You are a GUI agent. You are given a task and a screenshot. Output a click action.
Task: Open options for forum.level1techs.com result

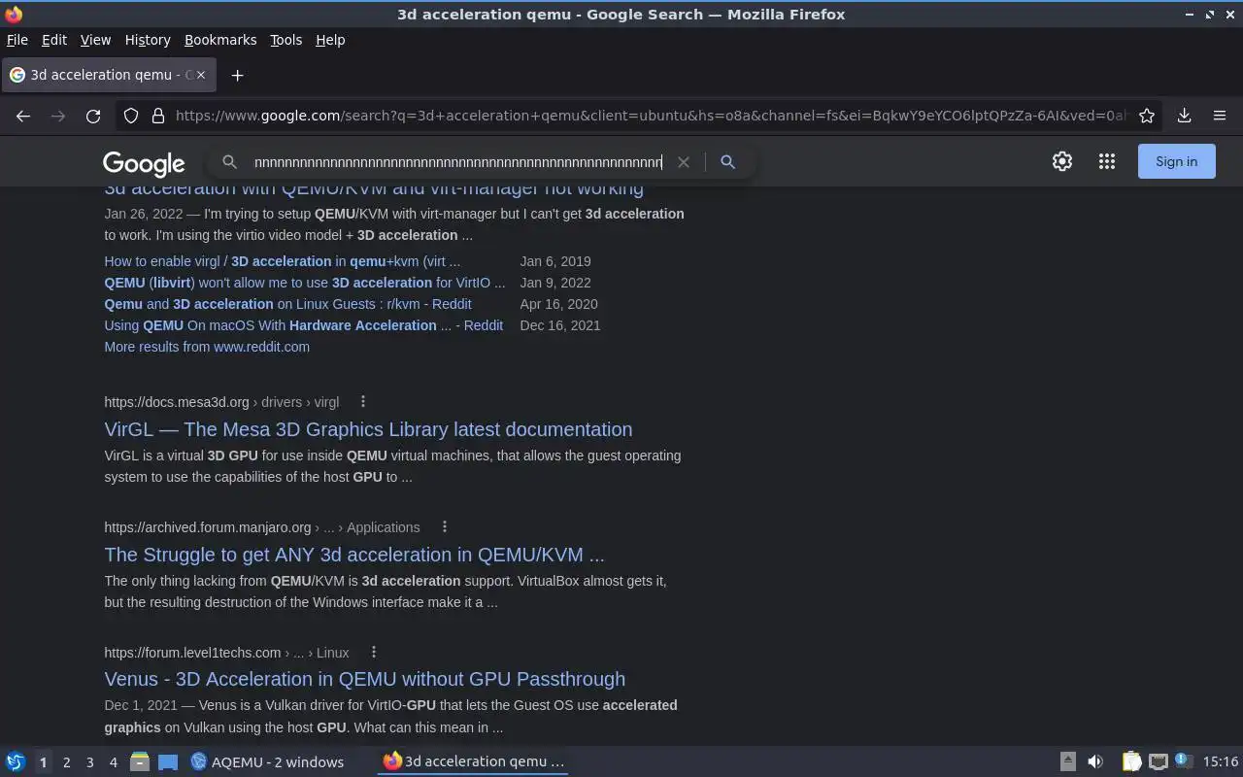[x=374, y=652]
